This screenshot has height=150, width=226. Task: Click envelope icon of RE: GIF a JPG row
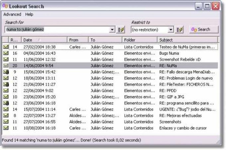6,97
